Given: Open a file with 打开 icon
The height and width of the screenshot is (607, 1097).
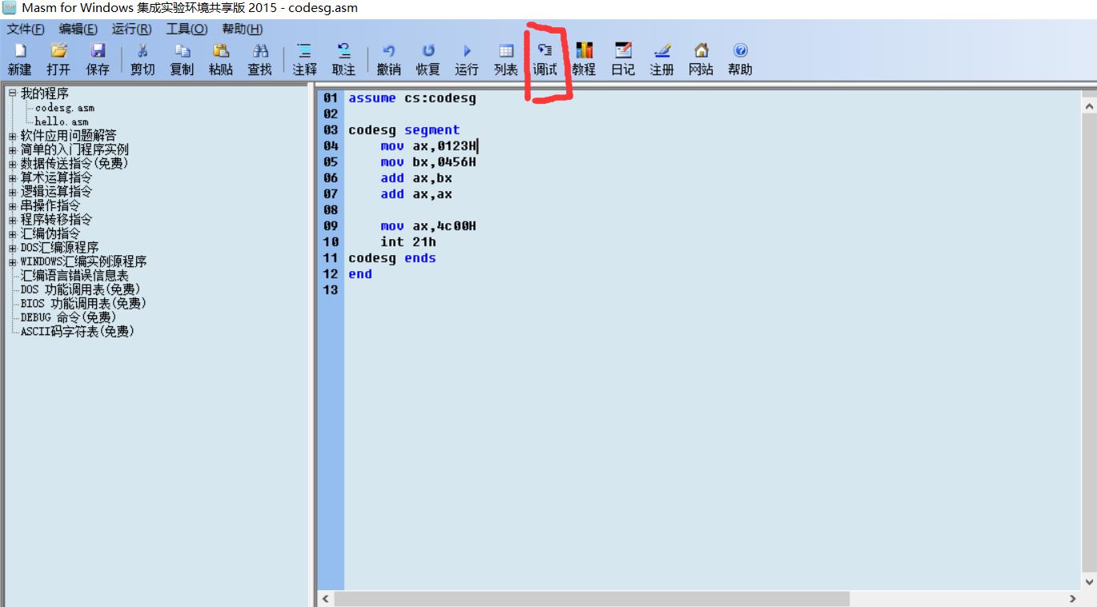Looking at the screenshot, I should point(58,50).
